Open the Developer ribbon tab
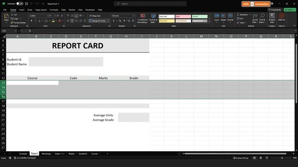The height and width of the screenshot is (167, 298). click(x=90, y=10)
